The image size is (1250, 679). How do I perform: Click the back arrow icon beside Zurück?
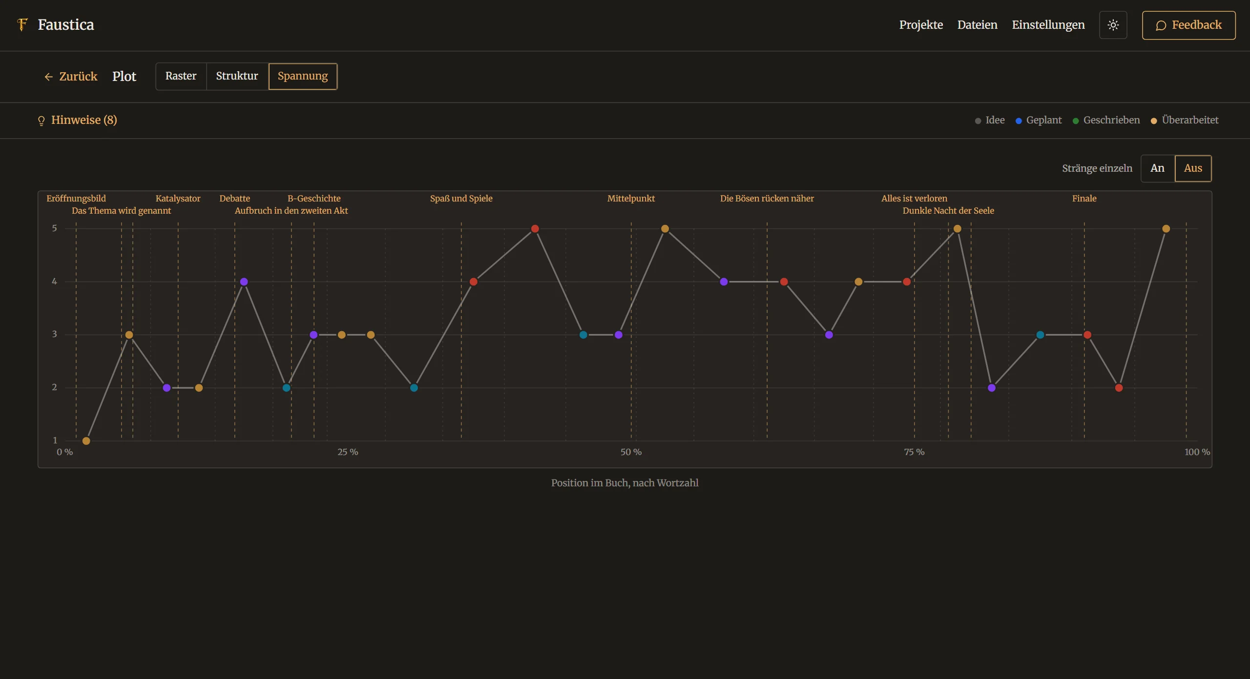coord(48,77)
